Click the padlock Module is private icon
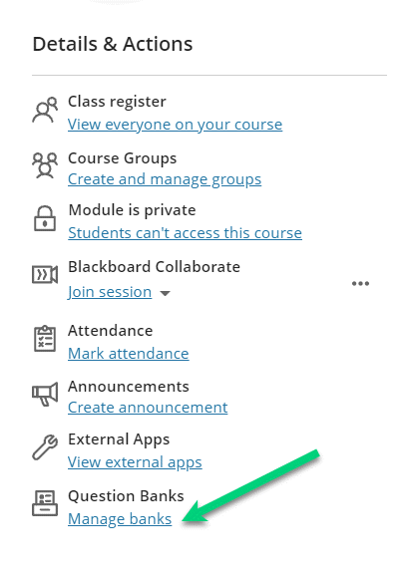Viewport: 409px width, 580px height. pos(45,218)
